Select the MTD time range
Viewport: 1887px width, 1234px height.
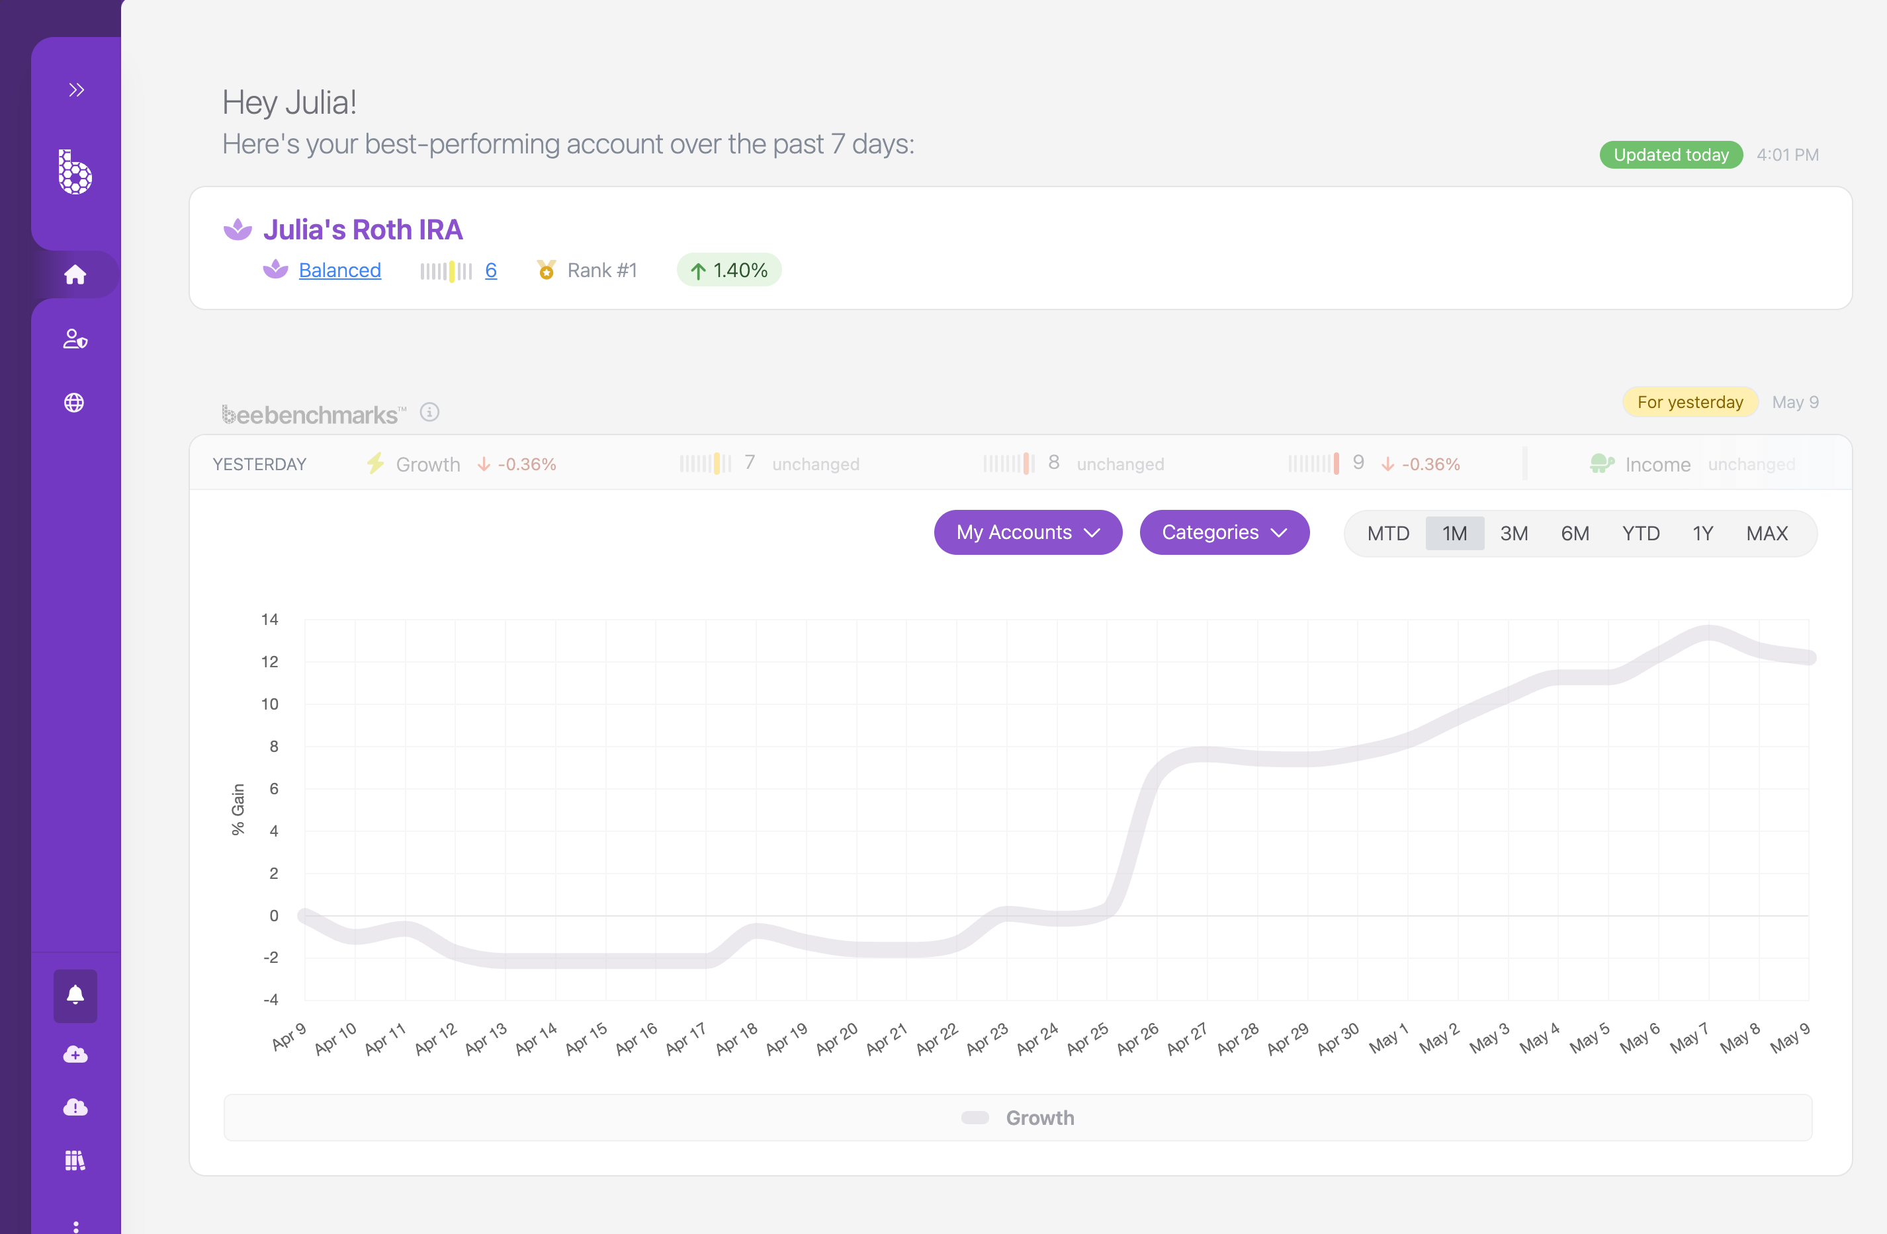coord(1387,534)
